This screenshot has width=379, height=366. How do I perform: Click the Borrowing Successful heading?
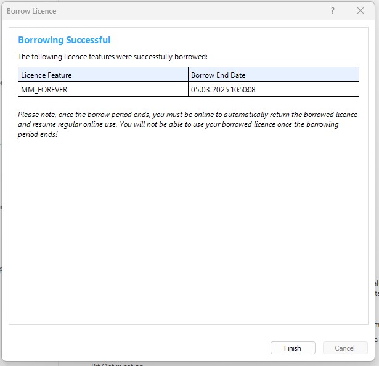pyautogui.click(x=64, y=40)
